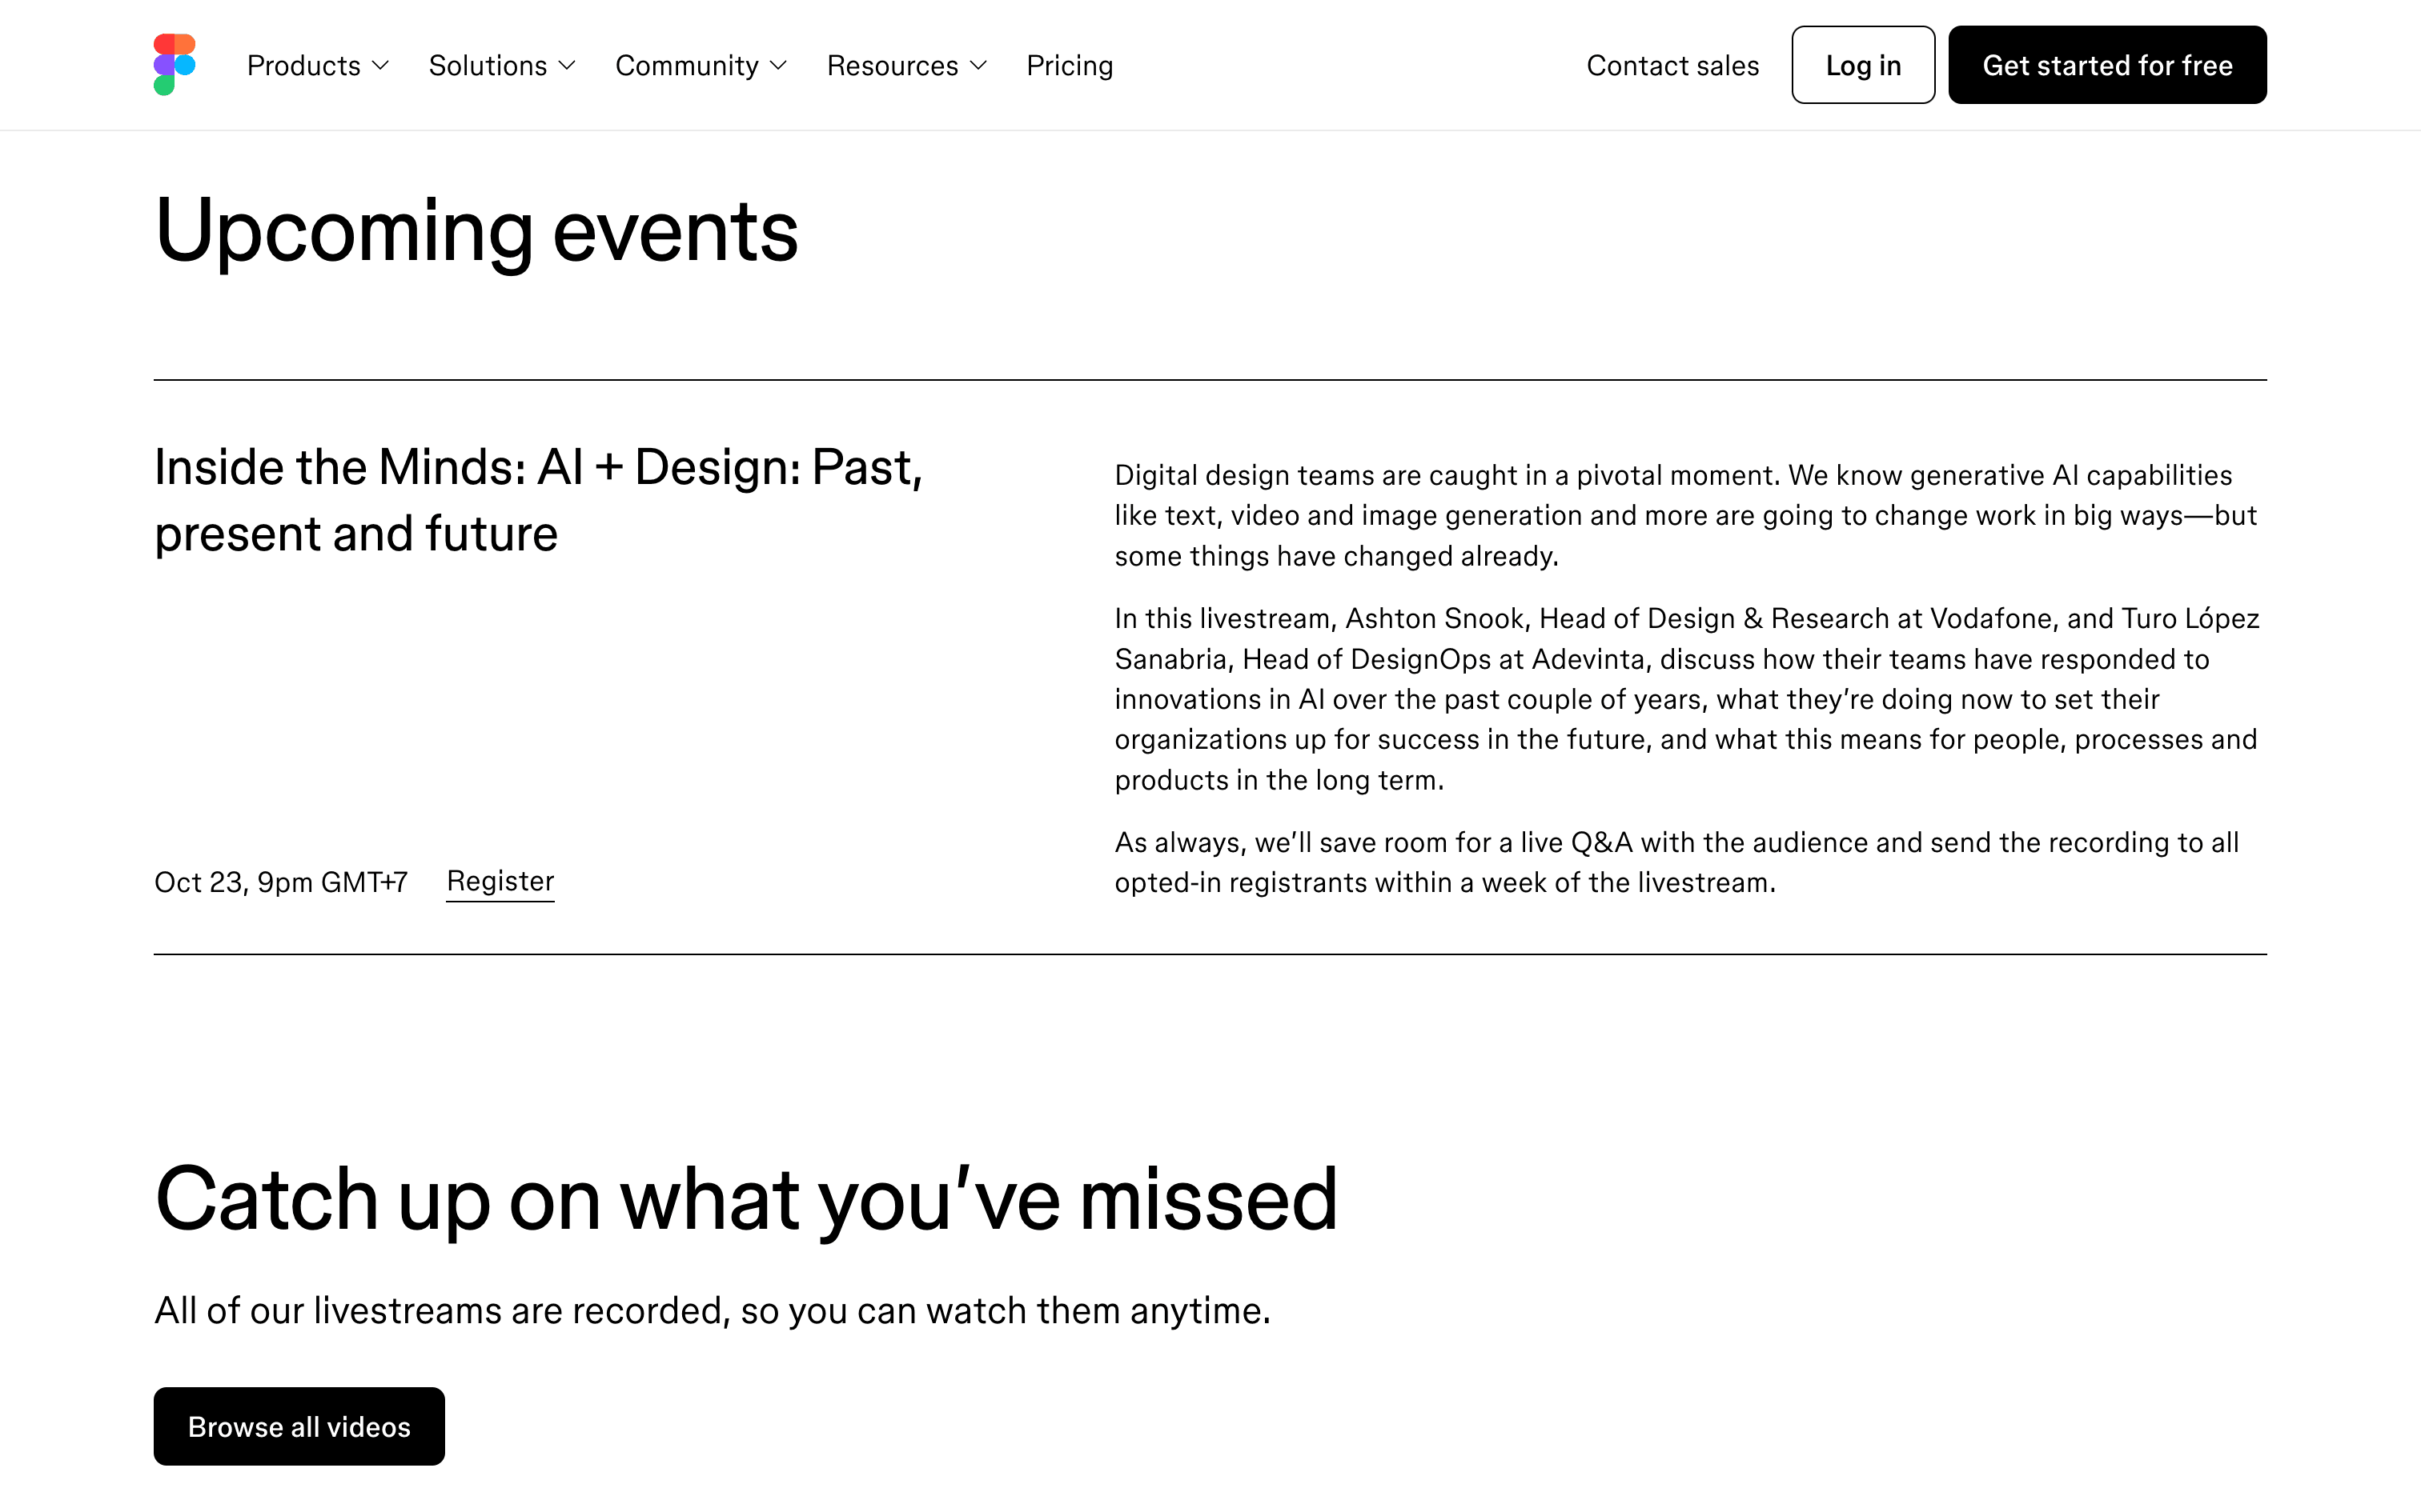Open the Solutions menu label
The height and width of the screenshot is (1512, 2421).
click(488, 66)
